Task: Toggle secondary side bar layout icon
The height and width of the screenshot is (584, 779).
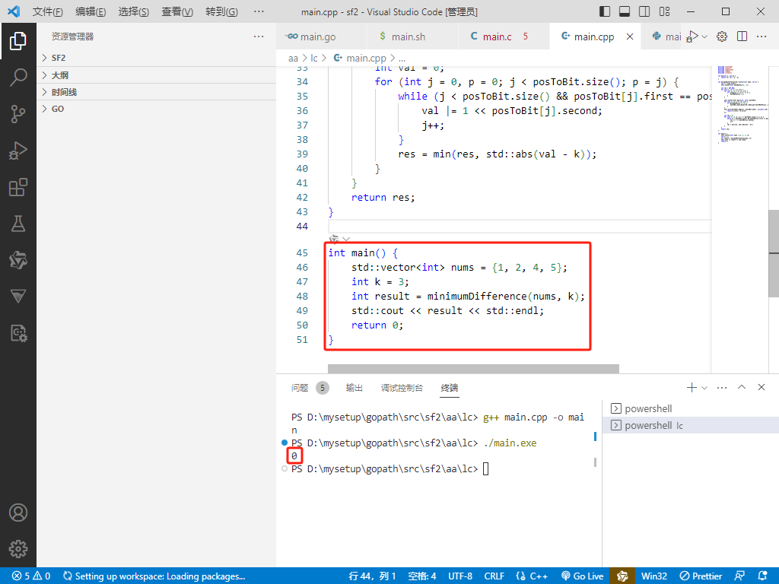Action: tap(644, 11)
